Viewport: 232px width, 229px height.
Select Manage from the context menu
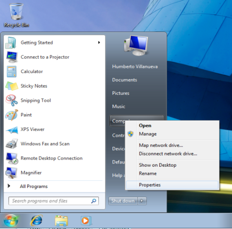coord(172,134)
